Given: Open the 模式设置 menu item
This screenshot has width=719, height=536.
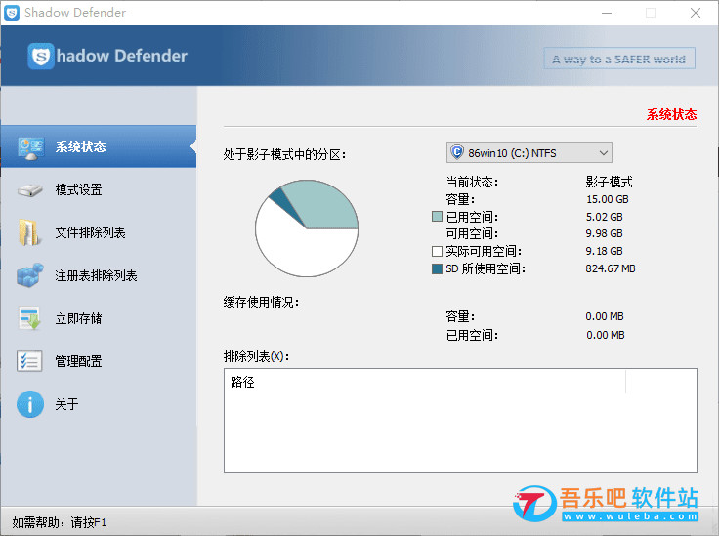Looking at the screenshot, I should point(99,189).
